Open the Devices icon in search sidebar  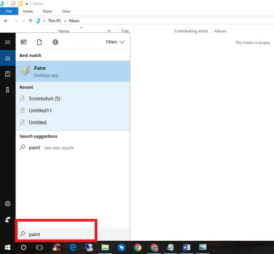click(7, 89)
